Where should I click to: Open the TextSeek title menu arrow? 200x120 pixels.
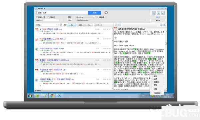tap(44, 9)
